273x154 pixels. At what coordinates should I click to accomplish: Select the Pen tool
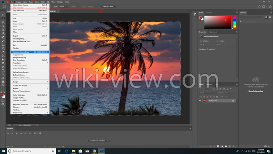[3, 67]
